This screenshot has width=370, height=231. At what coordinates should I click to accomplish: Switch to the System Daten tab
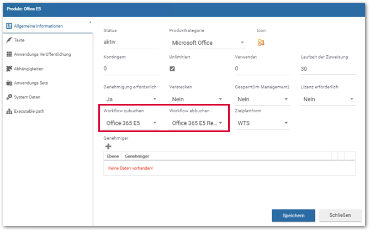47,97
